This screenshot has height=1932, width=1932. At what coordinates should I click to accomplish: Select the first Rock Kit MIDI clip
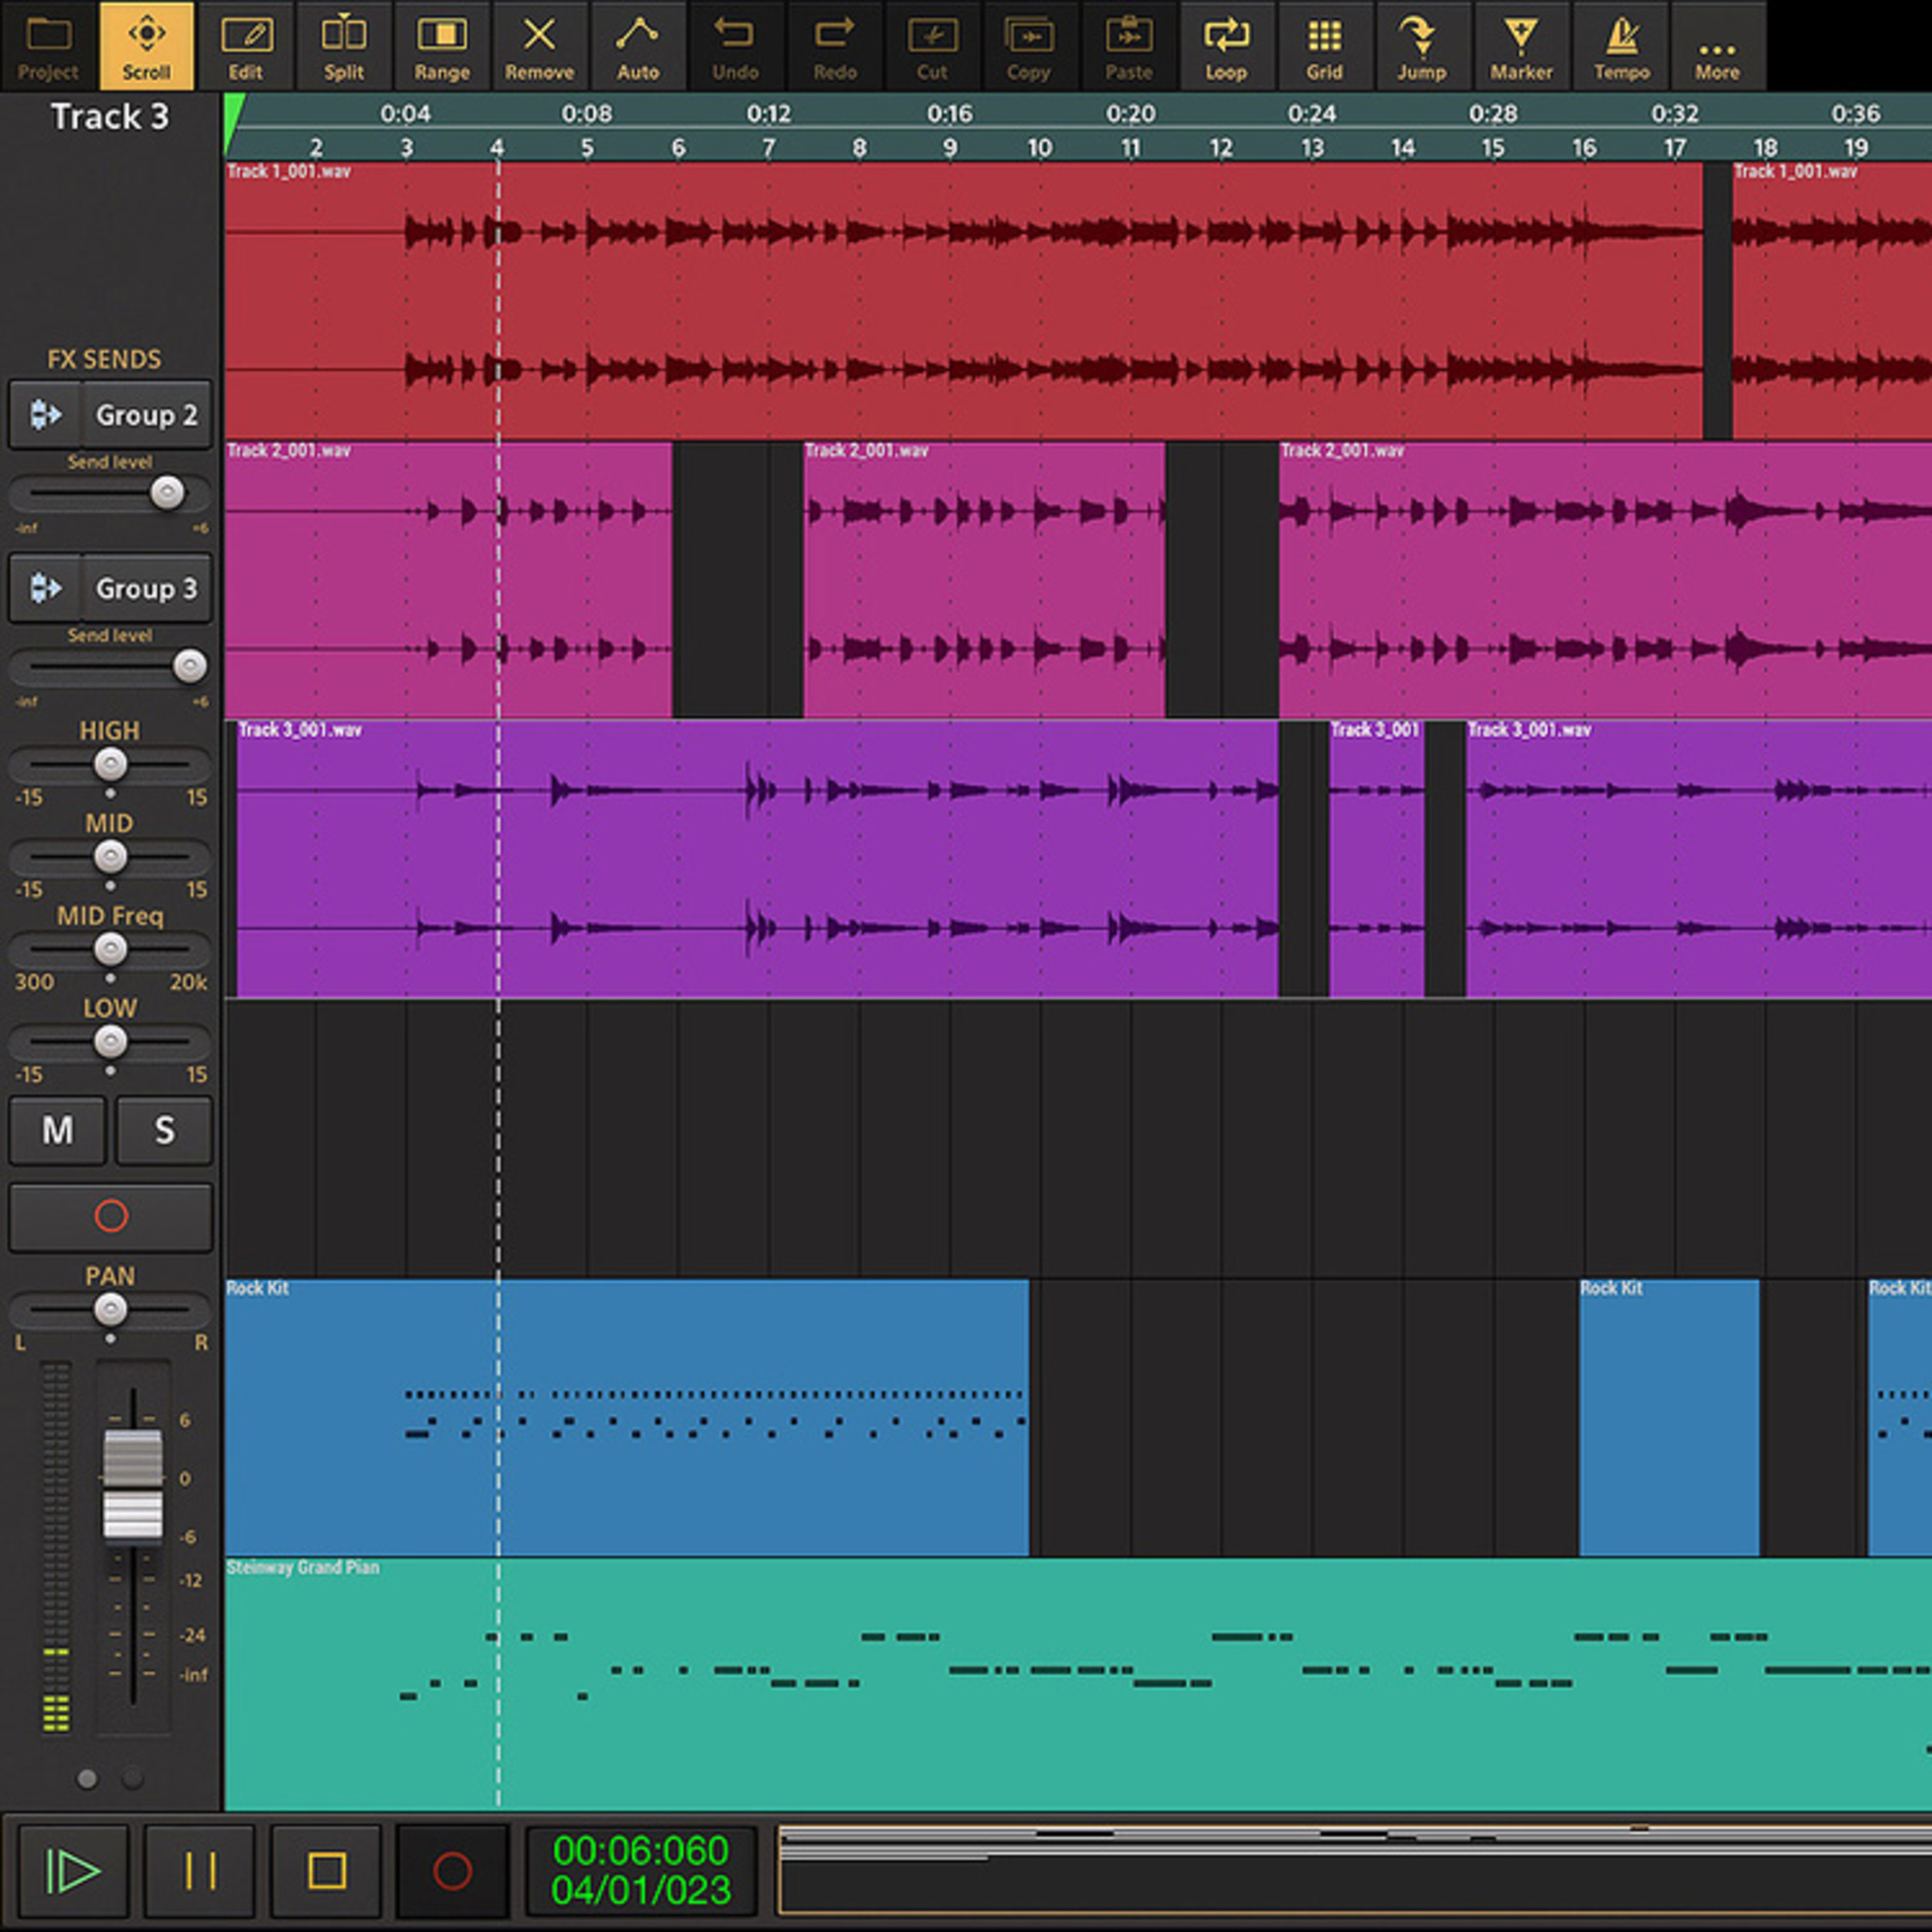click(x=627, y=1417)
